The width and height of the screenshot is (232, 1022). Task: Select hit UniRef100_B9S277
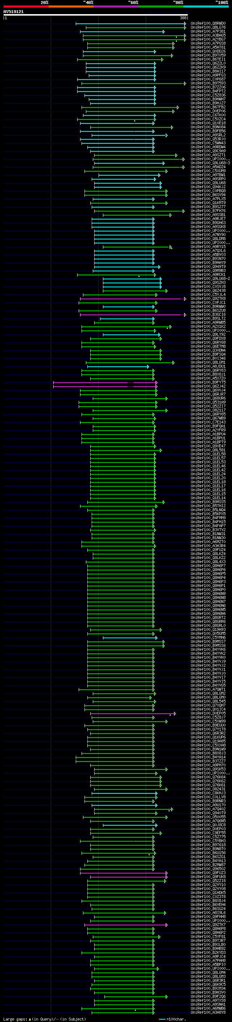tap(208, 207)
